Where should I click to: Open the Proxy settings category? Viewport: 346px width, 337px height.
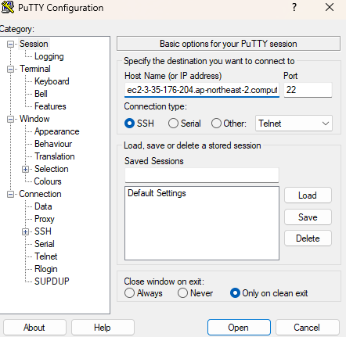(x=45, y=219)
